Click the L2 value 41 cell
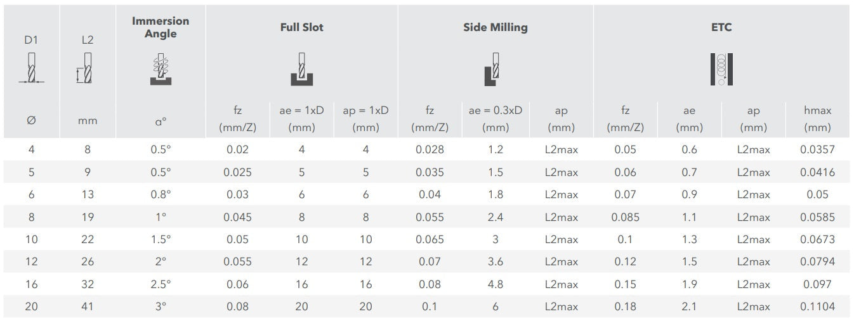Screen dimensions: 854x321 tap(88, 306)
